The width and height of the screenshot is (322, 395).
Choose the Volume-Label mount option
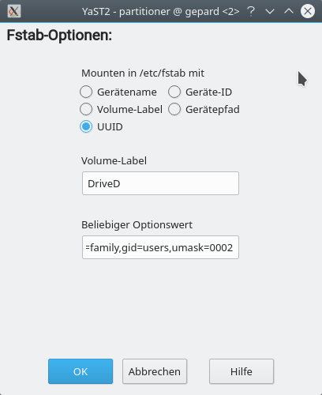click(x=86, y=109)
